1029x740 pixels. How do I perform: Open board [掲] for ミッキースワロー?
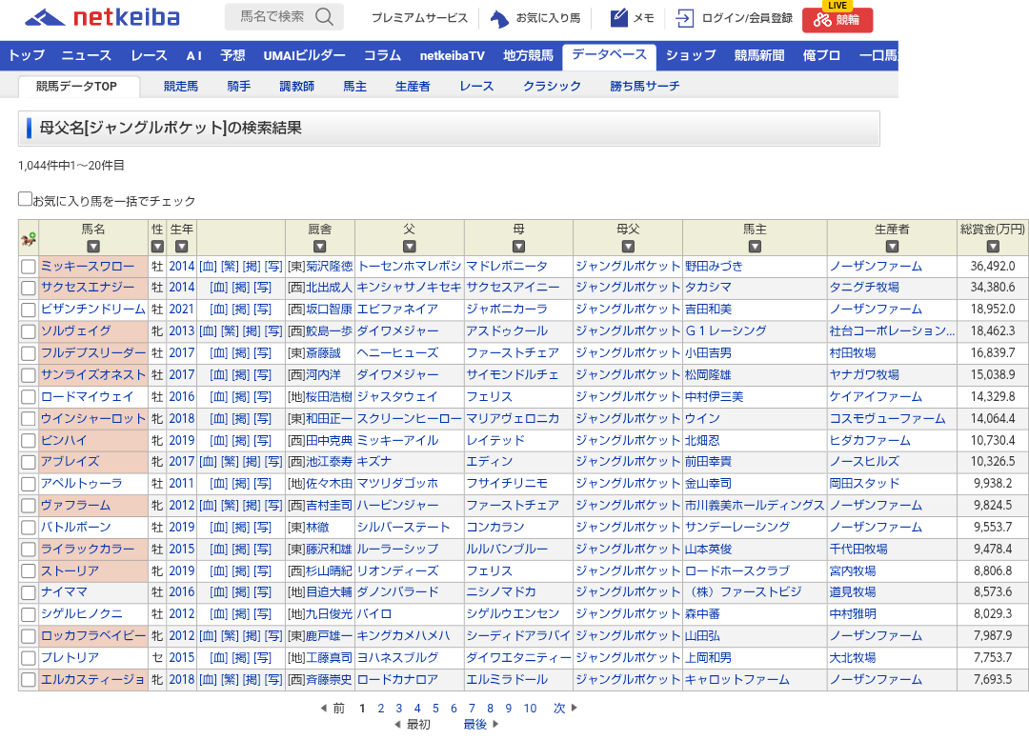[x=252, y=267]
